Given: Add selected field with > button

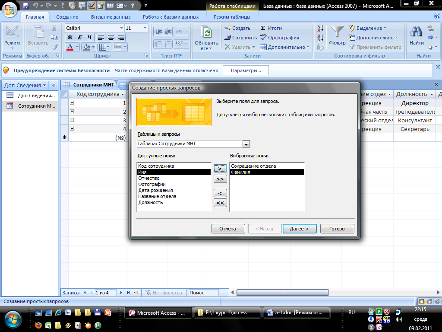Looking at the screenshot, I should pos(220,169).
